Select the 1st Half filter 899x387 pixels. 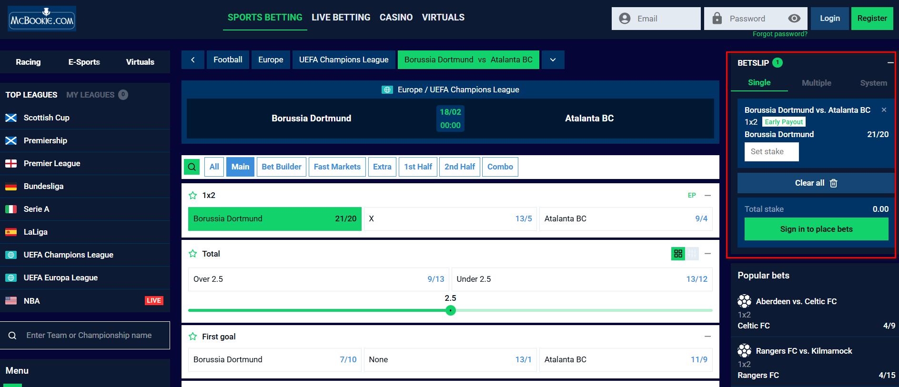[418, 167]
